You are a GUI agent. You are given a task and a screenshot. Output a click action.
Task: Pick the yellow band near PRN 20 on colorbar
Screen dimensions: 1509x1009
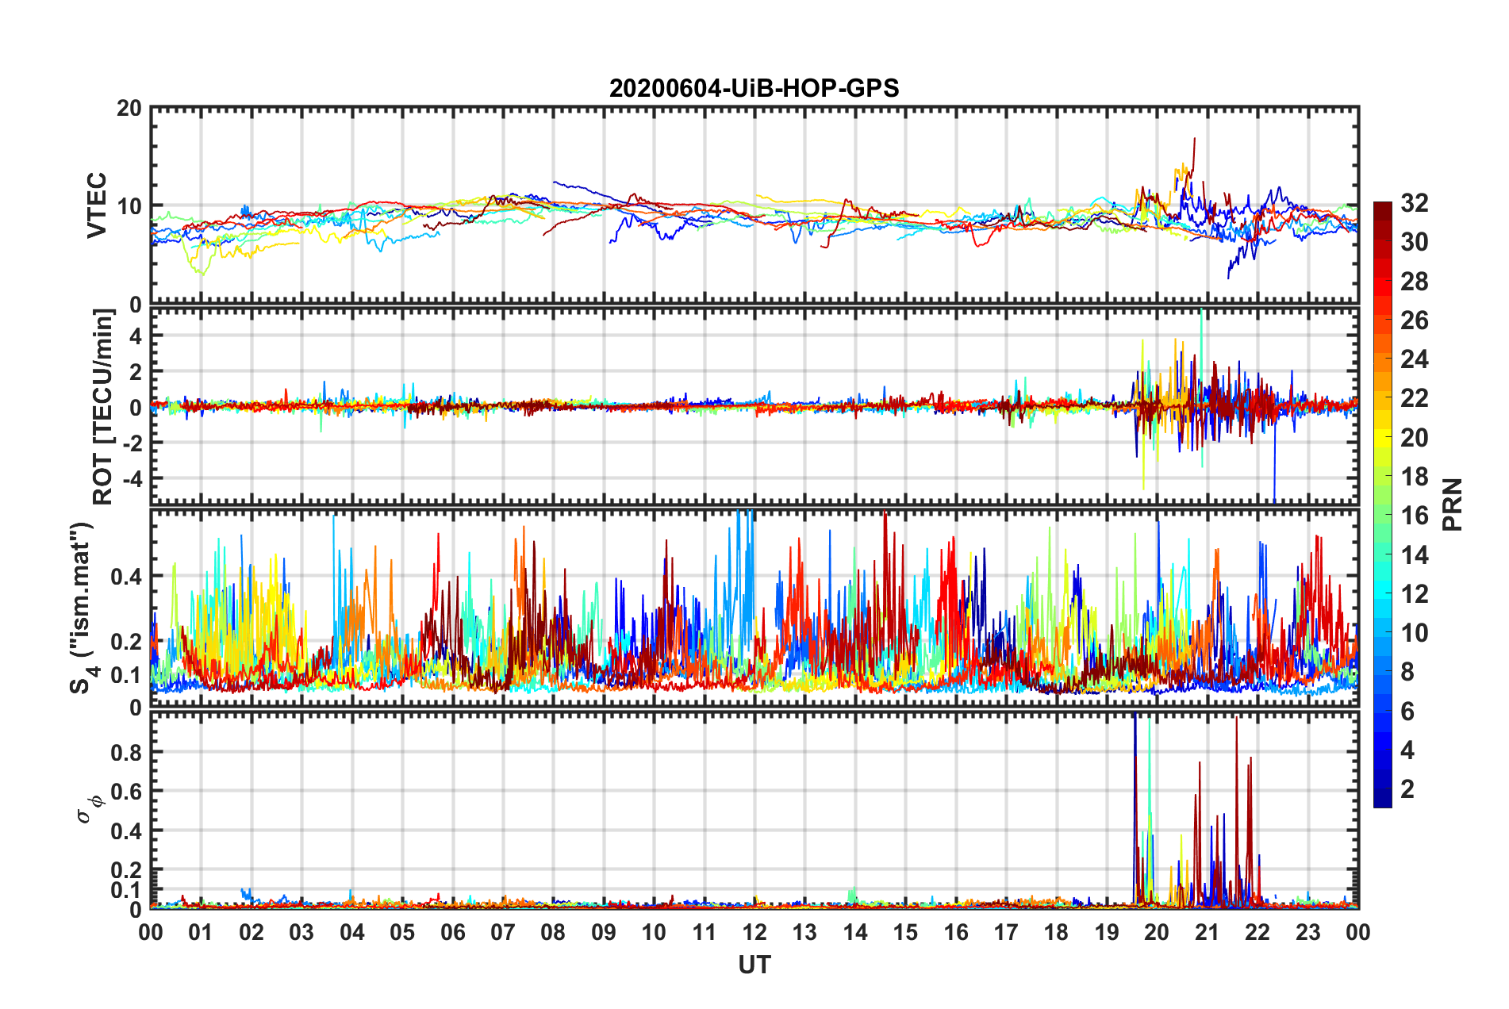tap(1382, 437)
